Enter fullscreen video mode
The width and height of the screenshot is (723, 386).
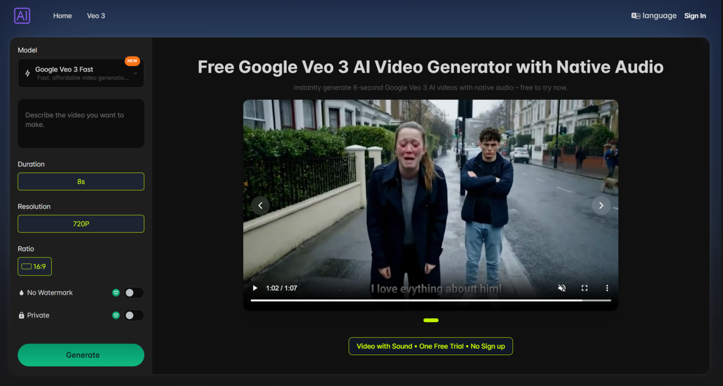(584, 288)
